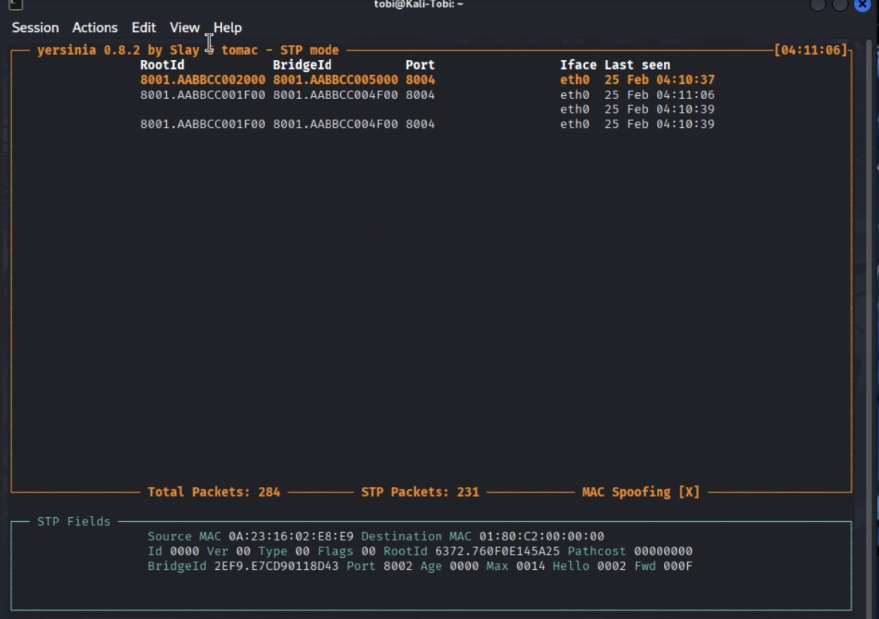This screenshot has width=879, height=619.
Task: Click the Pathcost value 00000000
Action: 663,551
